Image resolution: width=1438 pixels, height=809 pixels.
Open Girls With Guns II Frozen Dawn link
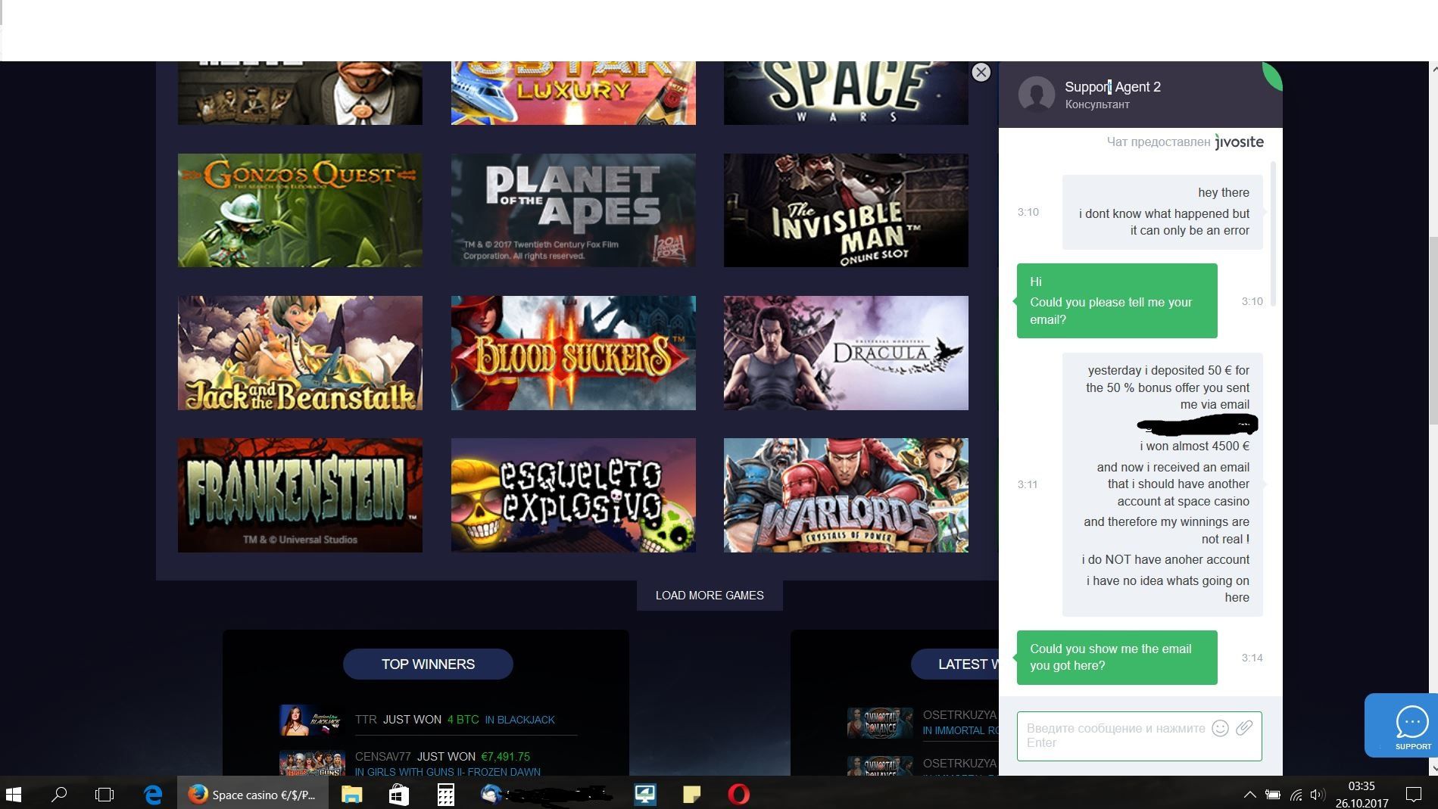point(448,772)
